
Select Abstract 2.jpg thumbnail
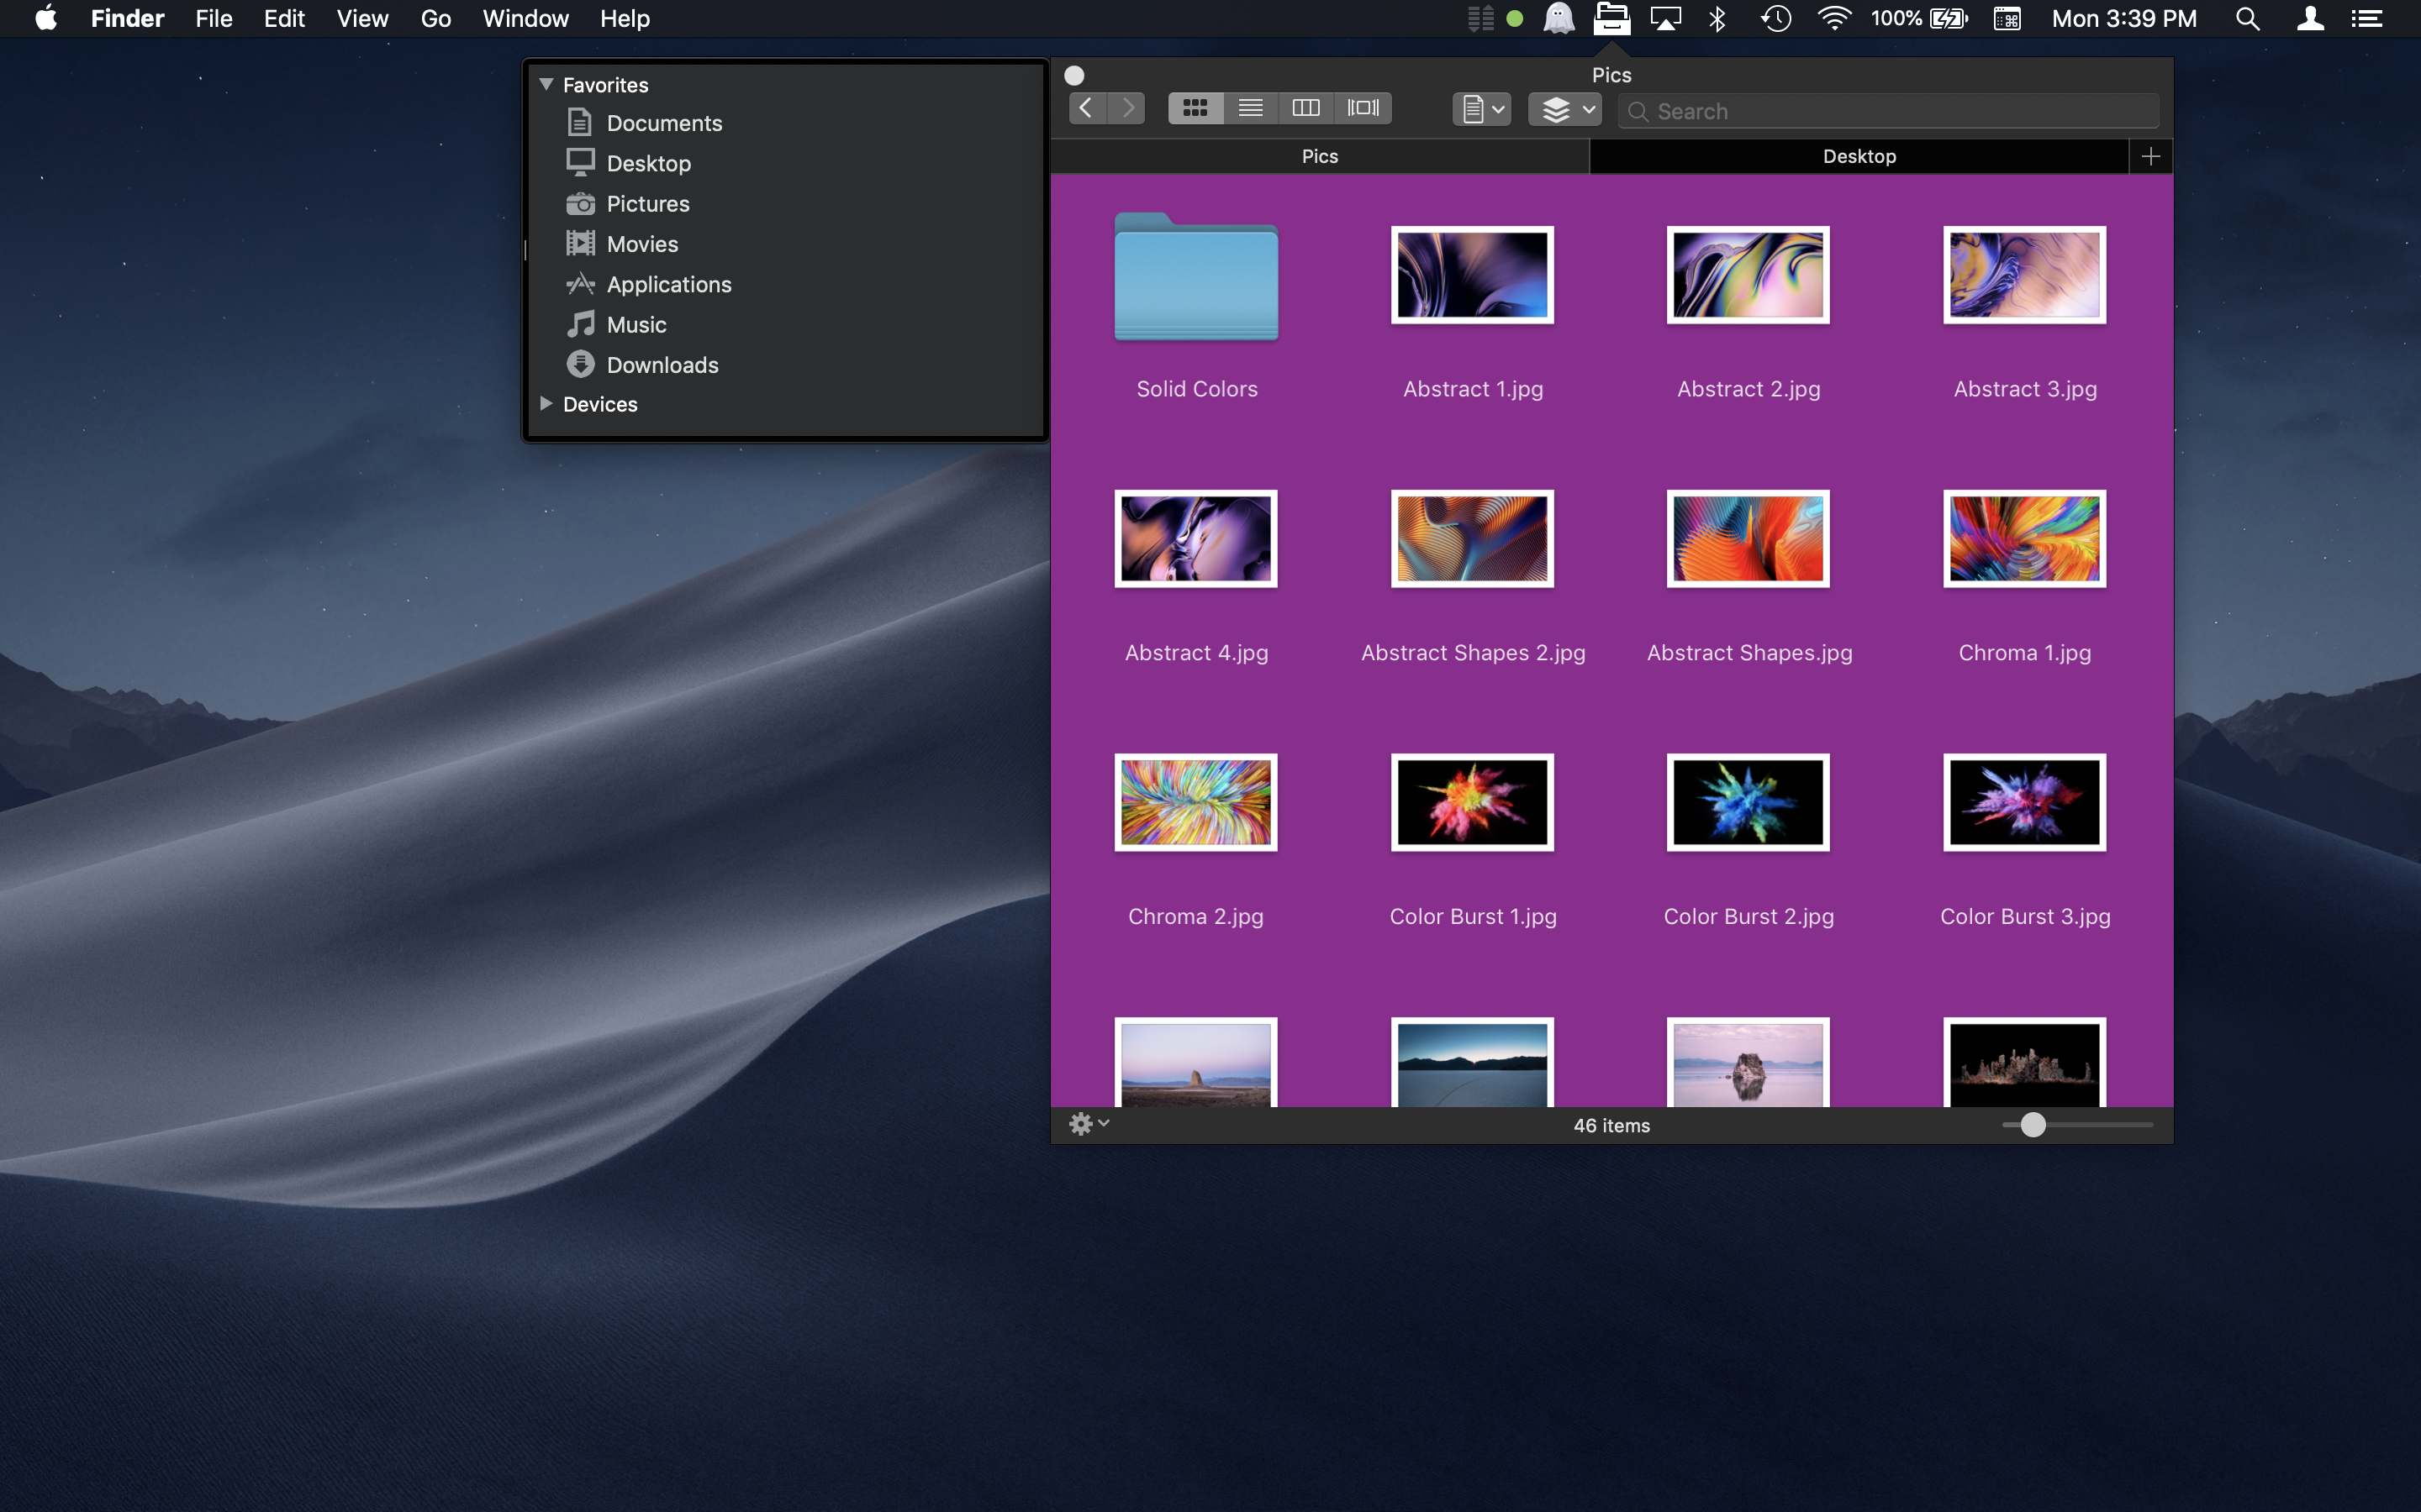[1748, 275]
